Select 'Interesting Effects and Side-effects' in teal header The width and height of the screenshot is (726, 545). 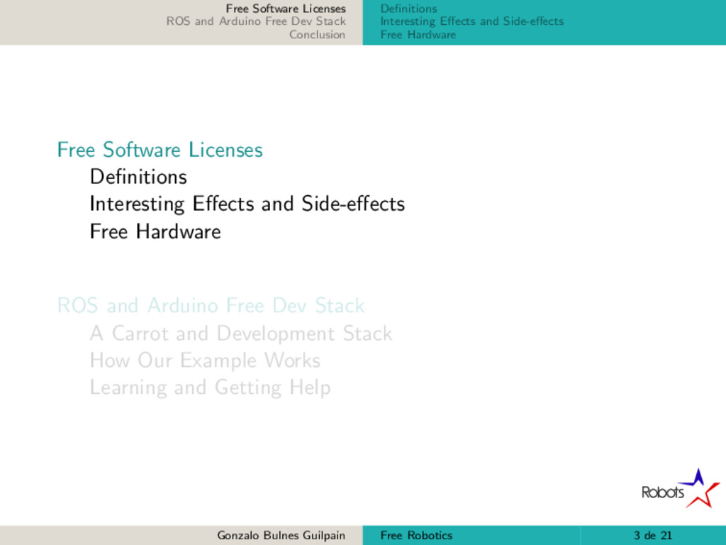(471, 21)
